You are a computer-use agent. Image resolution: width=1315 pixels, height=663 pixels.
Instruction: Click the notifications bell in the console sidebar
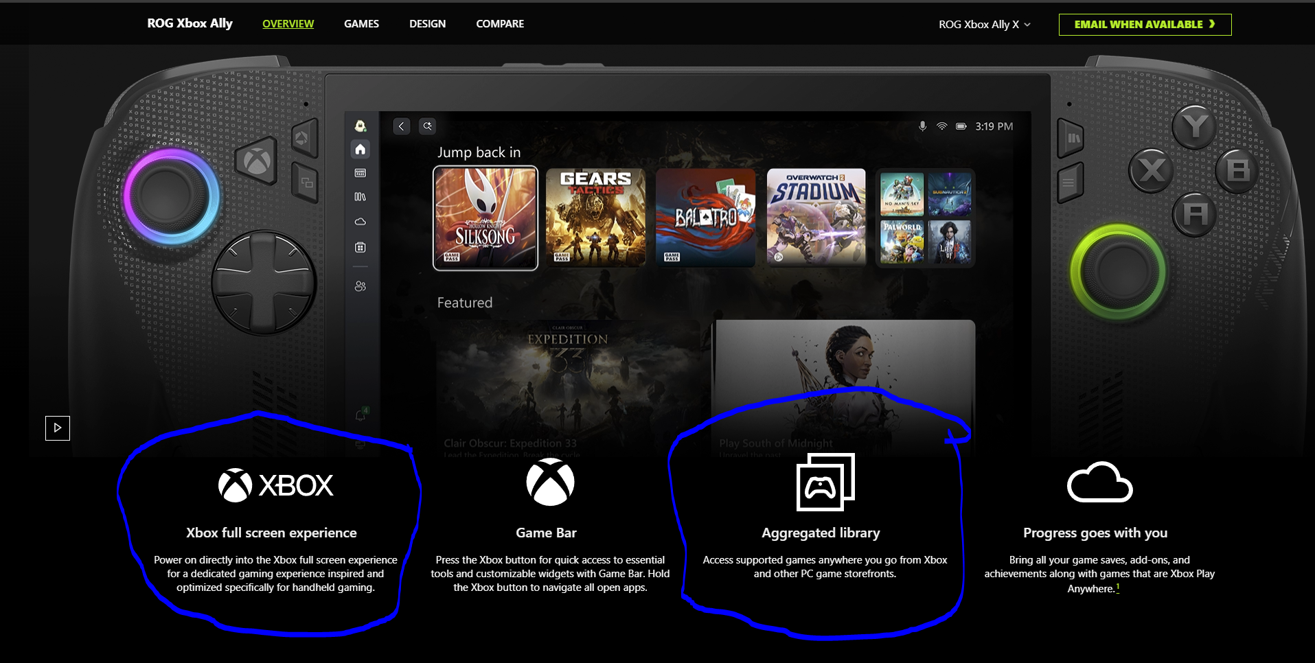(x=361, y=415)
